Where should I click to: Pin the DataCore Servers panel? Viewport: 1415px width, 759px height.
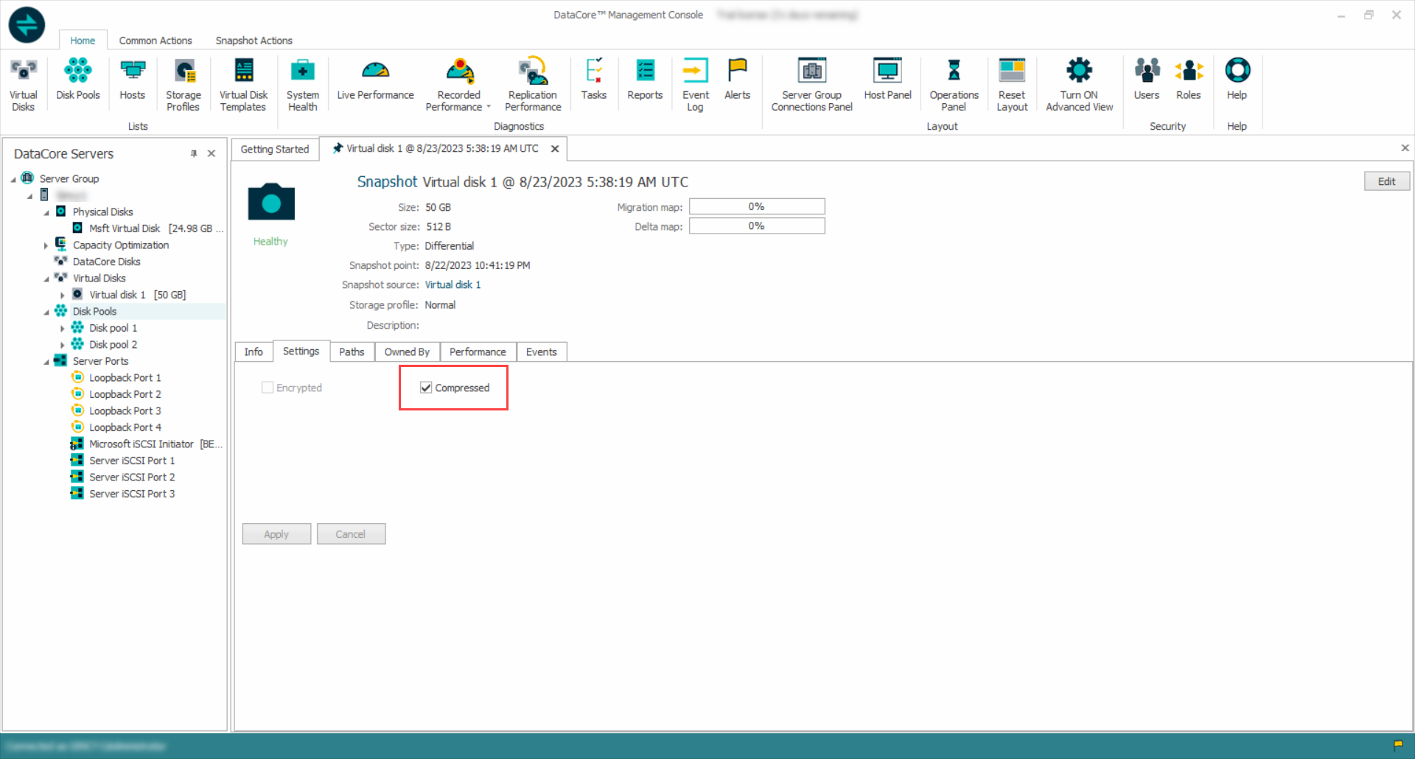[194, 153]
